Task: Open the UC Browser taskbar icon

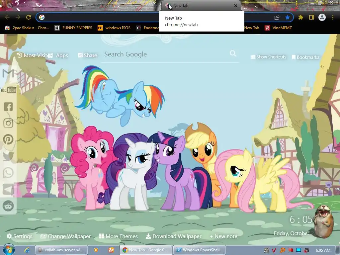Action: coord(111,250)
